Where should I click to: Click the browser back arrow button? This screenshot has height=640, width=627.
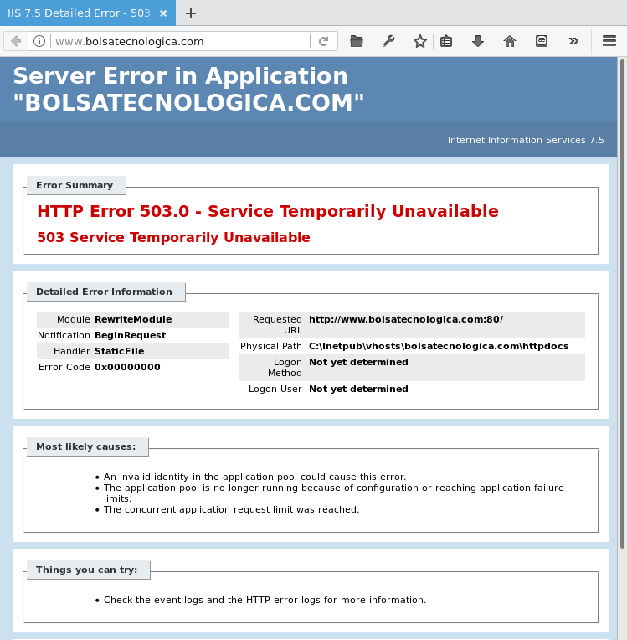tap(16, 41)
